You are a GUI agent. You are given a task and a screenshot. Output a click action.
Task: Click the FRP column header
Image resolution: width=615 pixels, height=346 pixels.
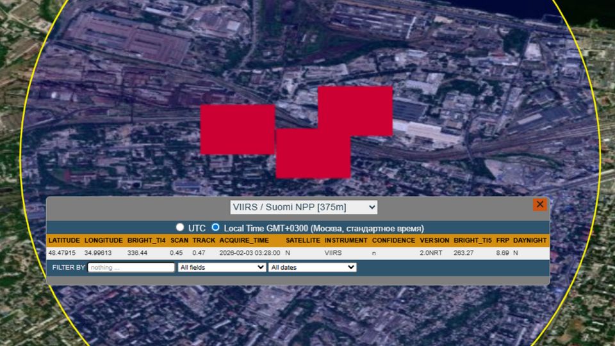502,240
